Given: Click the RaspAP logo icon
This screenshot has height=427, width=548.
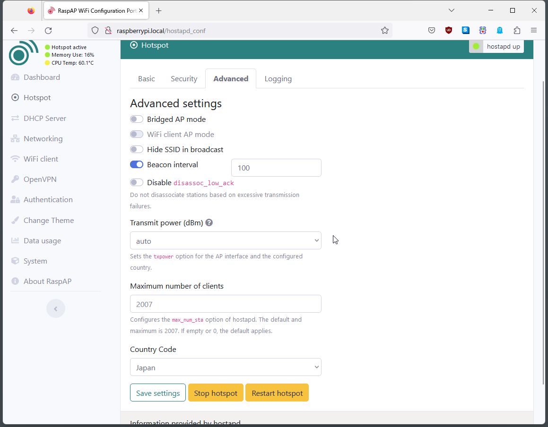Looking at the screenshot, I should pyautogui.click(x=23, y=52).
